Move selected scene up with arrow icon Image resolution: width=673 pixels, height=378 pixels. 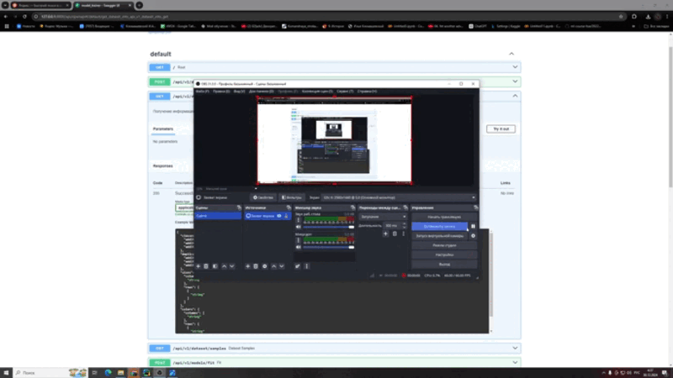click(x=224, y=266)
